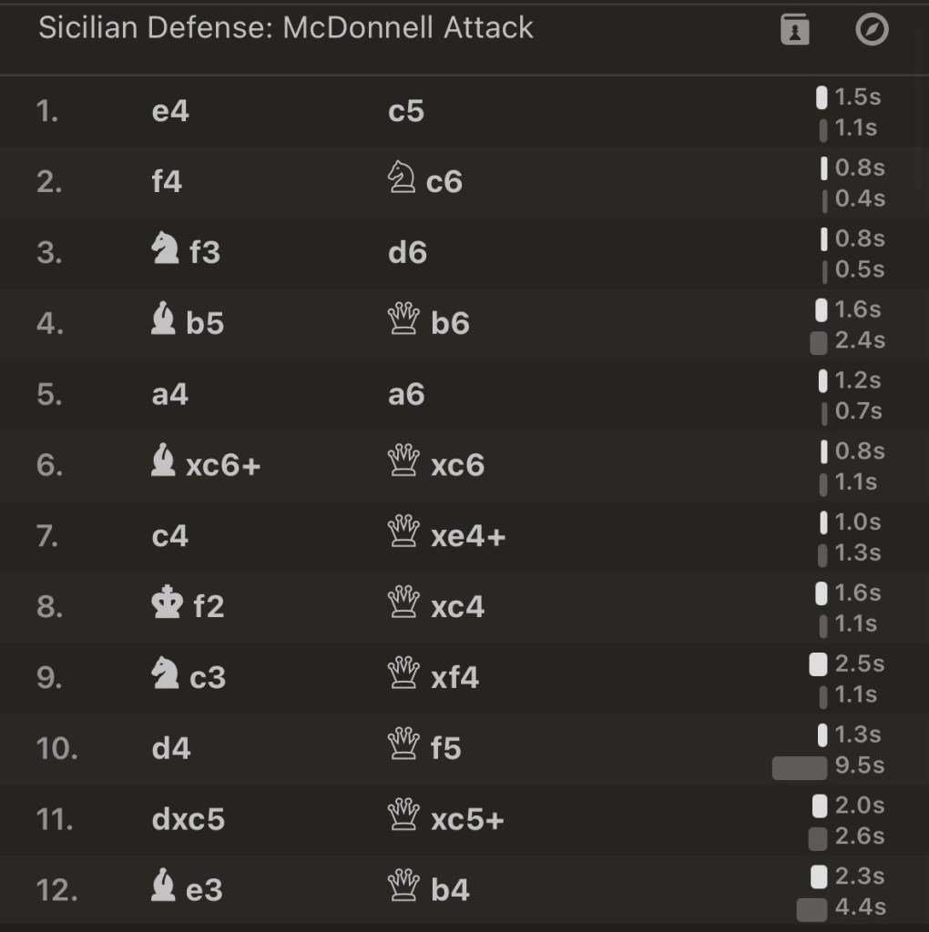Select White's move dxc5
The height and width of the screenshot is (932, 929).
click(189, 819)
